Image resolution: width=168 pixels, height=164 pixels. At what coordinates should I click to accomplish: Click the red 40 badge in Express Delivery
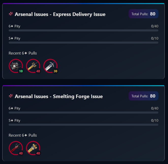(38, 71)
